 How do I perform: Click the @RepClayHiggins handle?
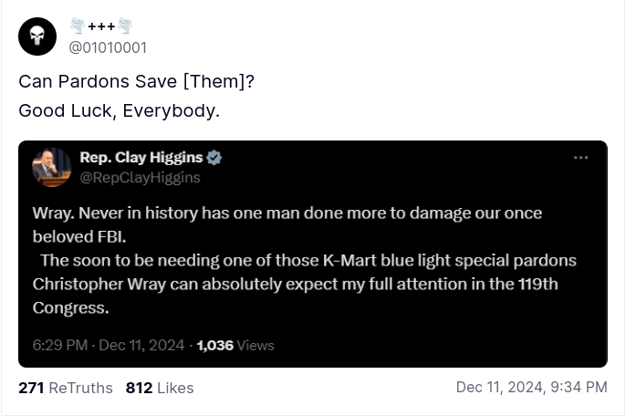(x=140, y=177)
